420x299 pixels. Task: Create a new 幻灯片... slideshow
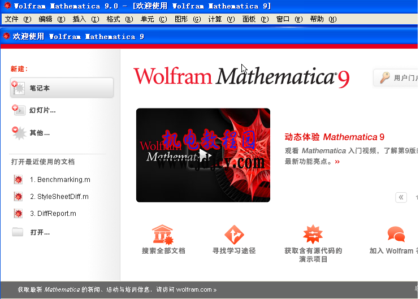click(x=42, y=110)
